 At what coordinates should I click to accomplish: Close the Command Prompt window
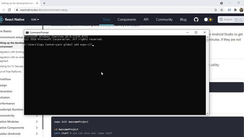(205, 32)
